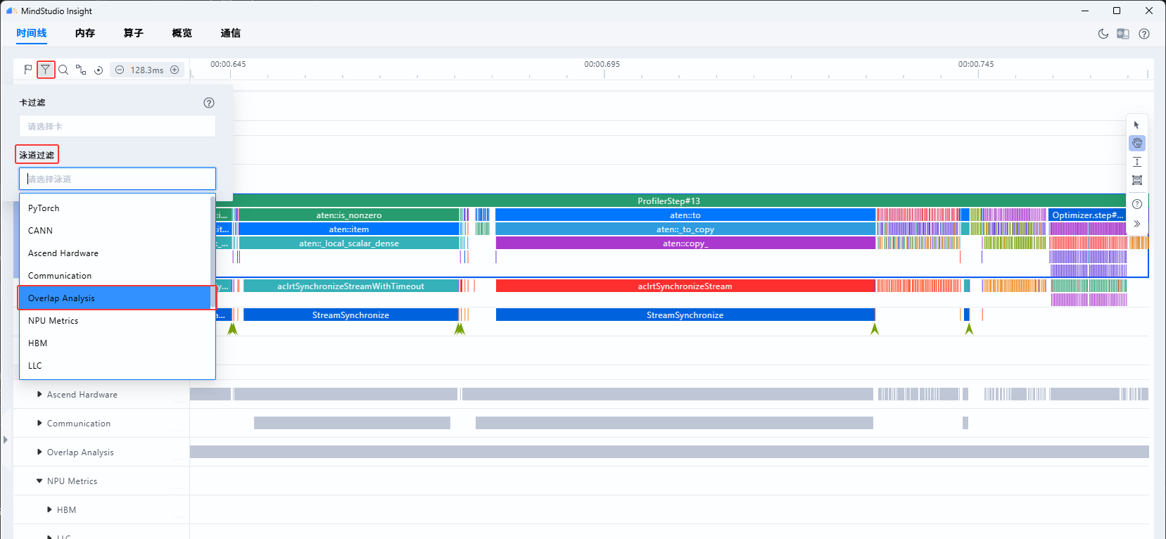Select the arrow pointer tool
Image resolution: width=1166 pixels, height=539 pixels.
1137,125
